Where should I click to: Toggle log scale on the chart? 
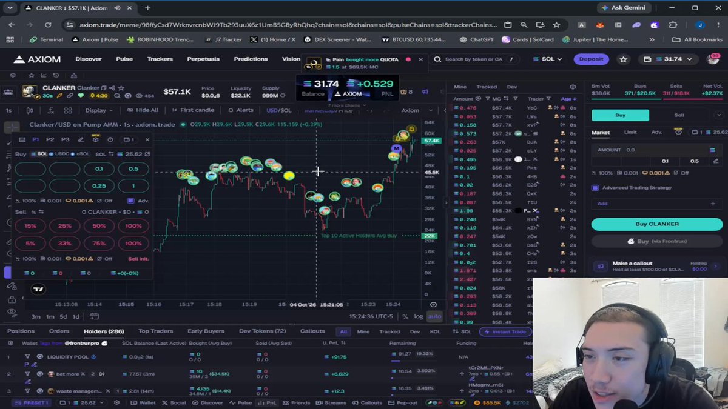tap(419, 316)
